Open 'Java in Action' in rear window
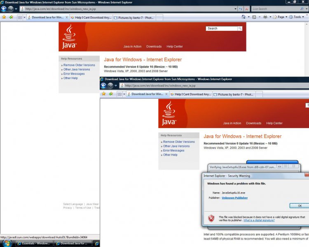 132,47
